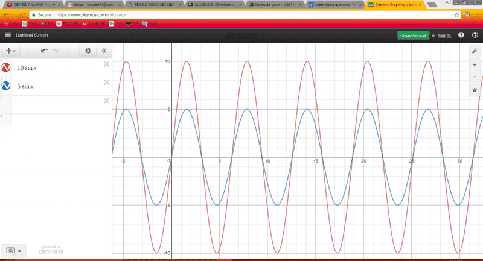
Task: Undo the last expression change
Action: [x=44, y=51]
